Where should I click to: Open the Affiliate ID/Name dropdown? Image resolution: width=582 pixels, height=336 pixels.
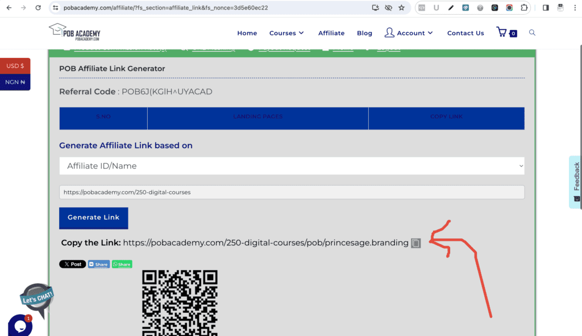pos(292,166)
